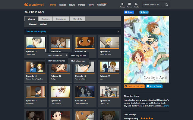The image size is (193, 120).
Task: Select Mark only this one
Action: (78, 55)
